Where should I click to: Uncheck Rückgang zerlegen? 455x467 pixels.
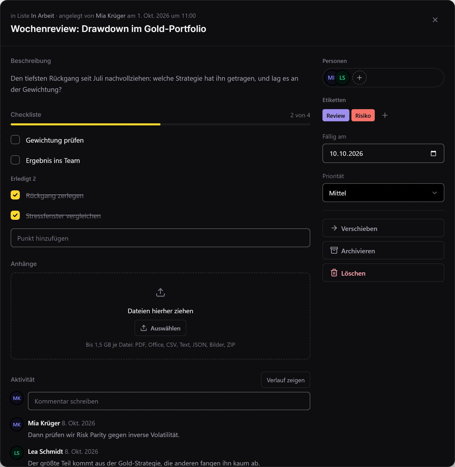pyautogui.click(x=15, y=195)
